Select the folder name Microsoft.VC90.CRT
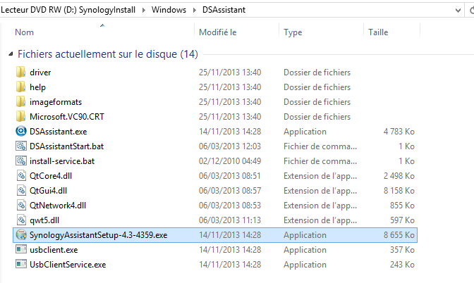This screenshot has width=474, height=283. click(67, 117)
